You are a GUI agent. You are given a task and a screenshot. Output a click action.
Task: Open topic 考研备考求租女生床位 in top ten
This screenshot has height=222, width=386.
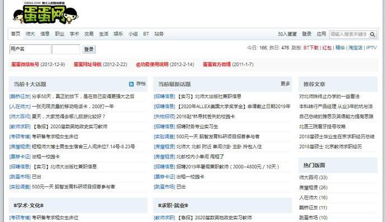click(x=55, y=136)
